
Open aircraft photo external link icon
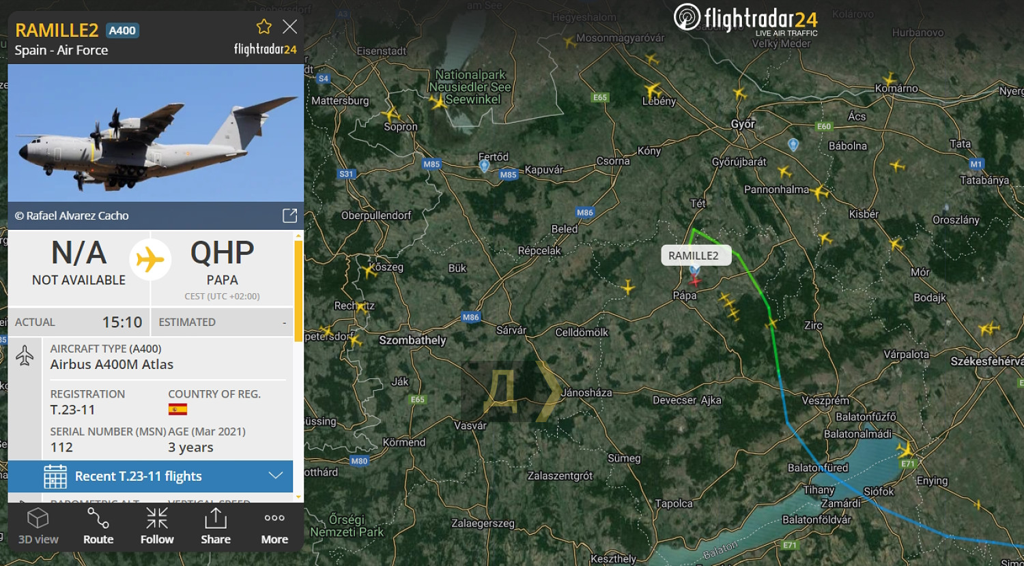click(289, 215)
